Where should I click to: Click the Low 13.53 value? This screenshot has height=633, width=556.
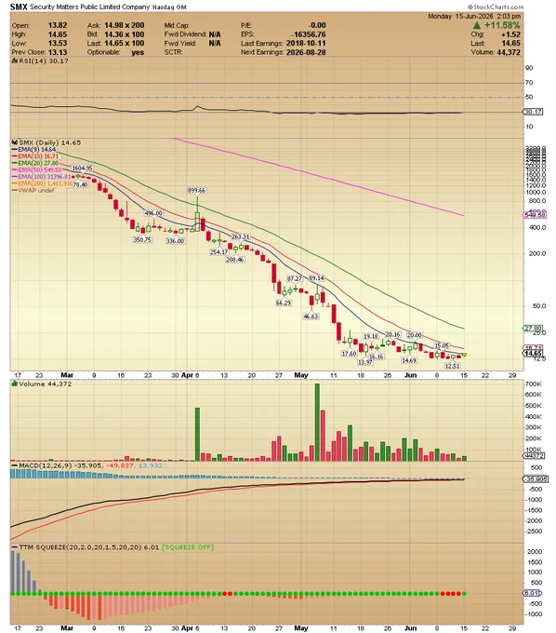pyautogui.click(x=58, y=43)
